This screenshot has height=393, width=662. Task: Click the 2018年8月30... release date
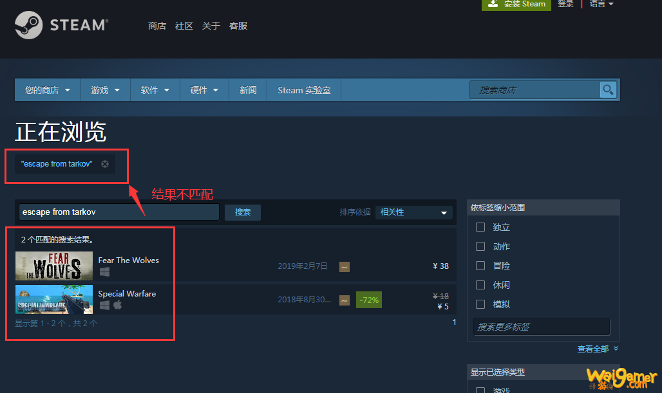(304, 299)
